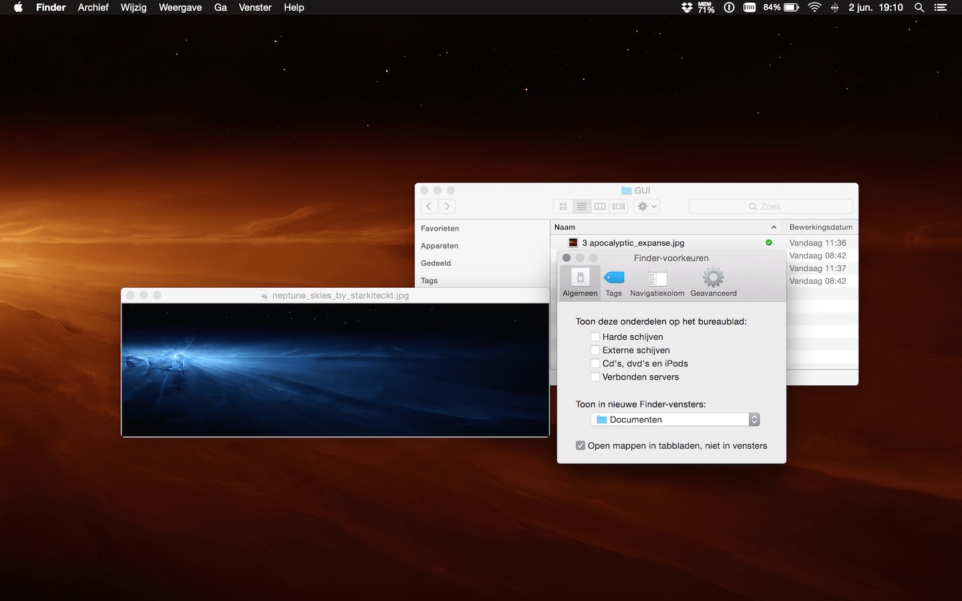Click the keyboard viewer menu bar icon

pos(750,7)
